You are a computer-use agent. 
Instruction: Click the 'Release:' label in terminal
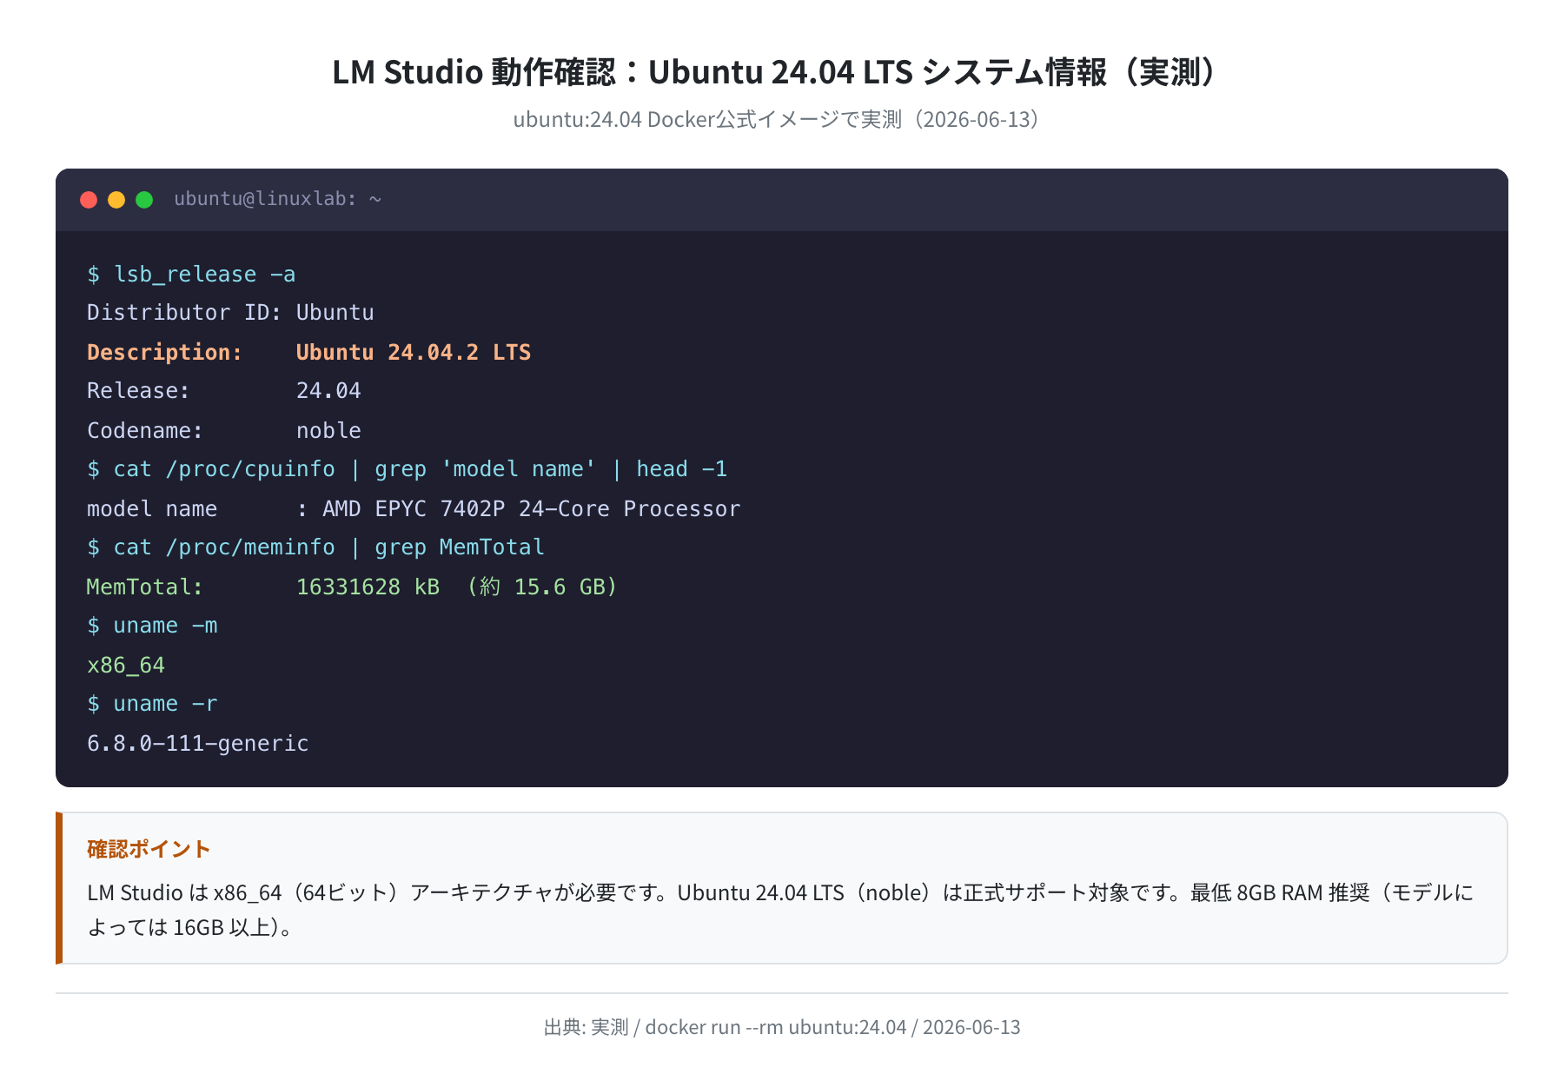click(138, 390)
